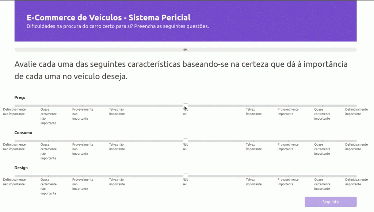
Task: Set Design to Quase certamente não importante
Action: [x=49, y=176]
